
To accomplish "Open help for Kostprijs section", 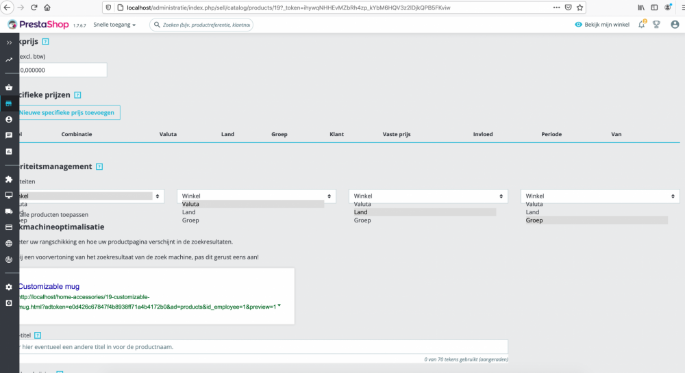I will click(45, 42).
